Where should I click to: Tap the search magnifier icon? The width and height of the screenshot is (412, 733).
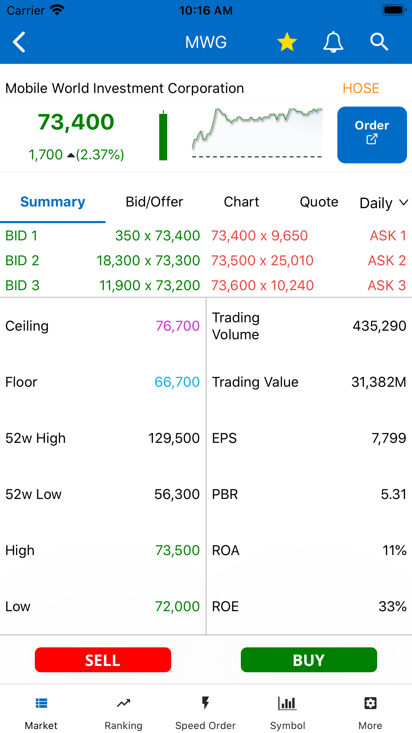click(379, 42)
